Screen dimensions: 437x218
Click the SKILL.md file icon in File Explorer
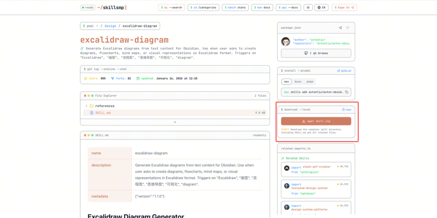[91, 112]
